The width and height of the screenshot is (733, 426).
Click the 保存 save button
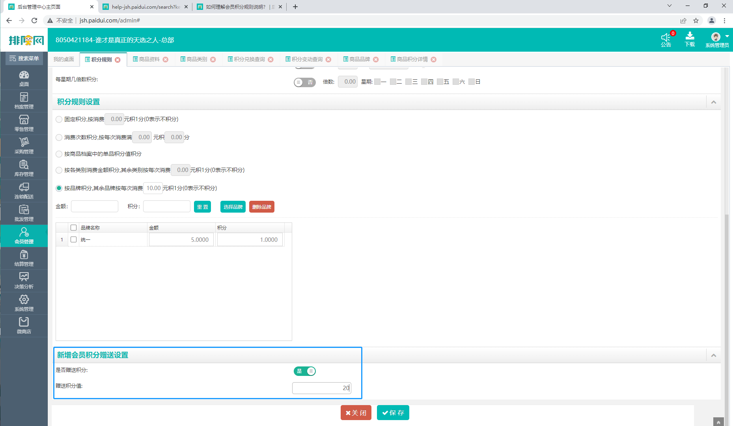coord(393,413)
